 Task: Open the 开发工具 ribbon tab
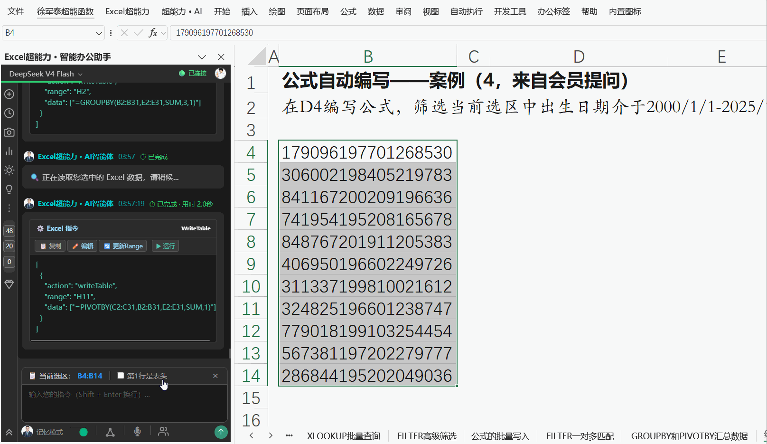[x=510, y=11]
